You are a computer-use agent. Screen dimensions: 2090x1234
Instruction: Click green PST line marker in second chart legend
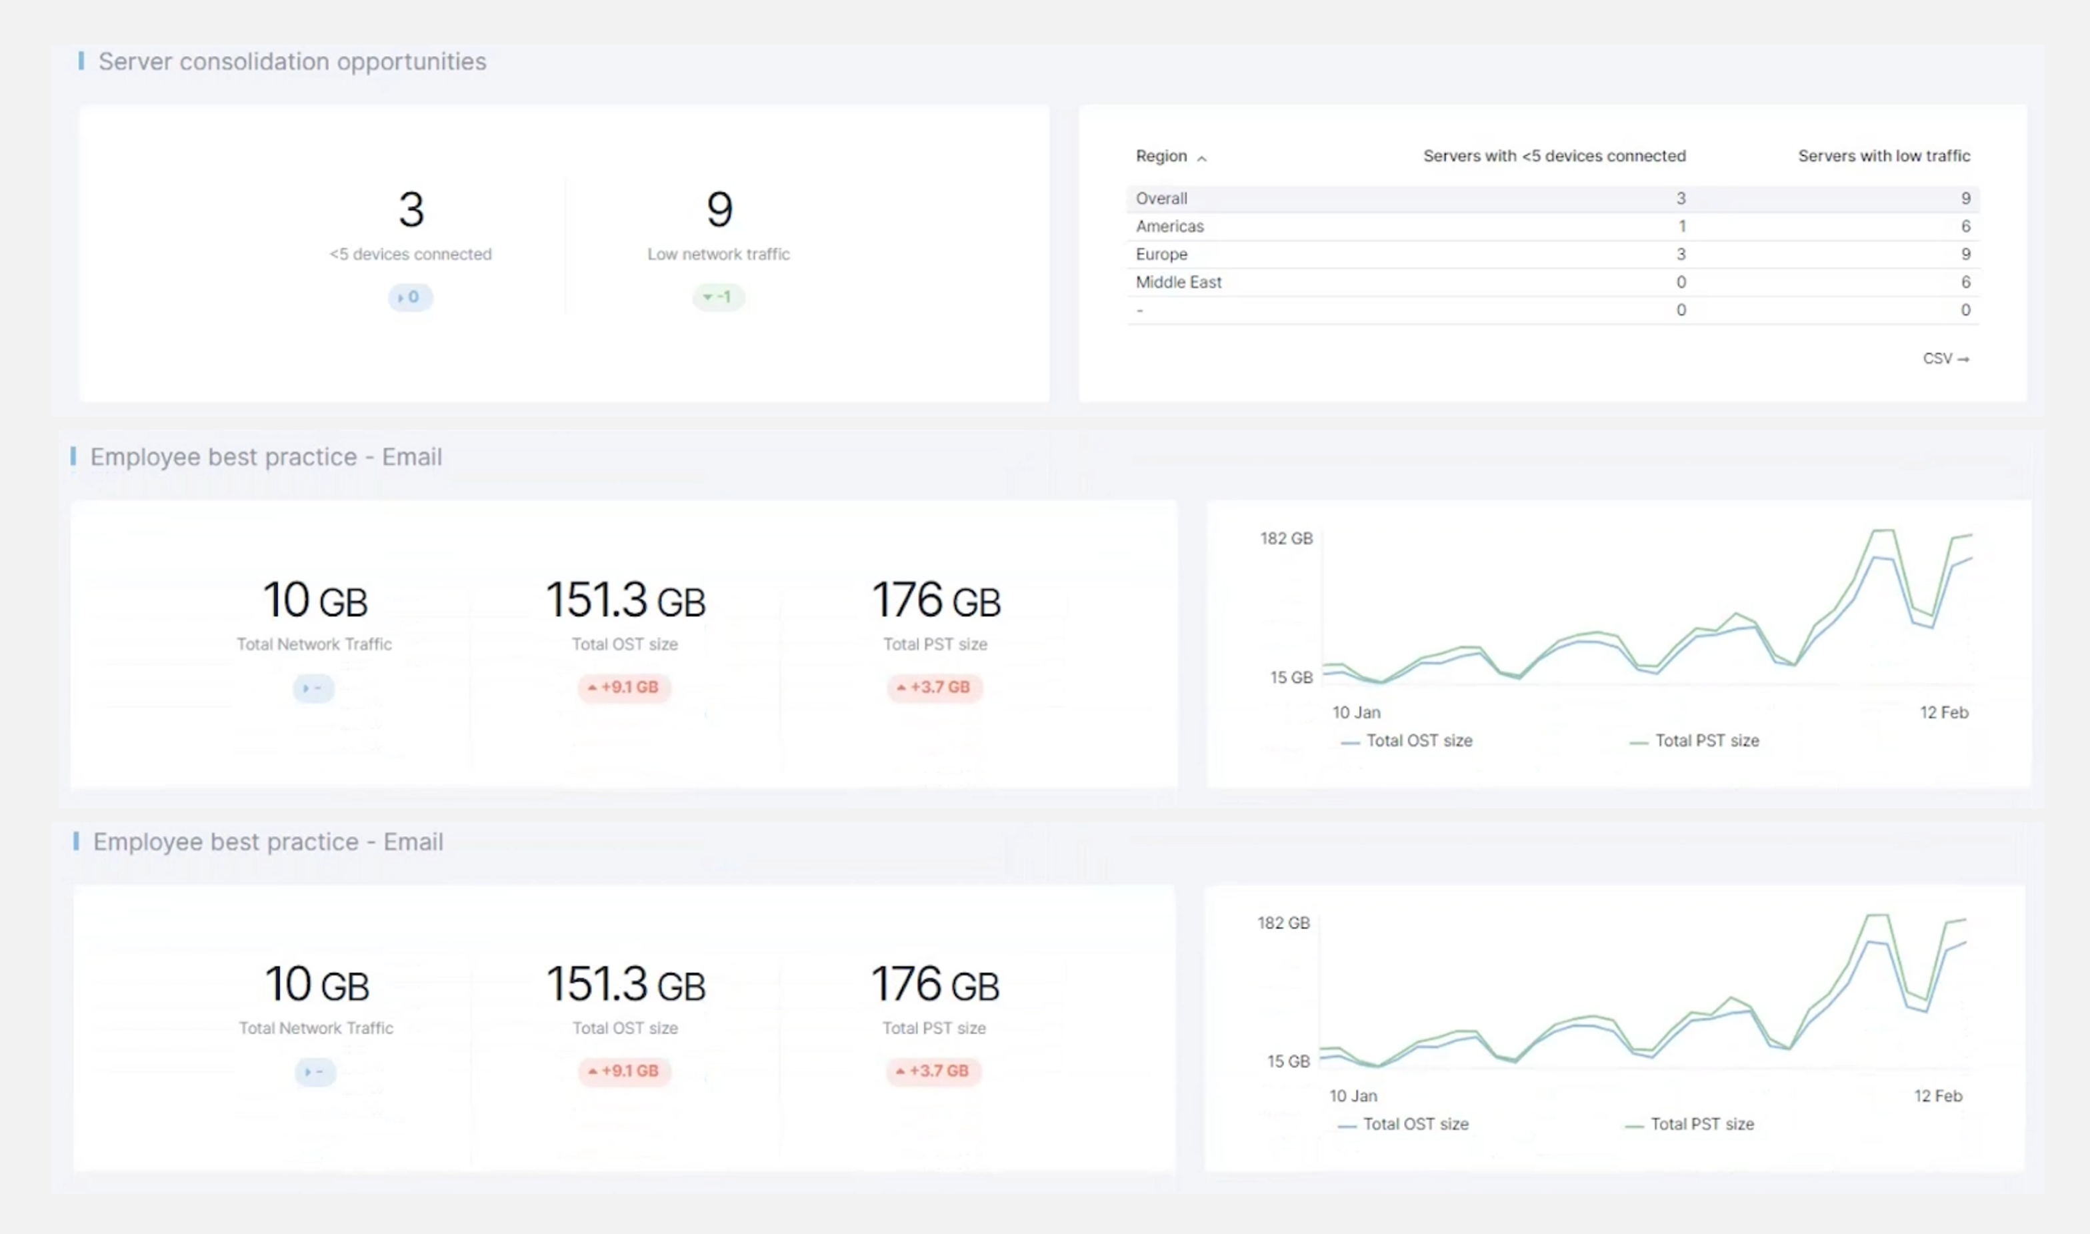[1634, 1126]
